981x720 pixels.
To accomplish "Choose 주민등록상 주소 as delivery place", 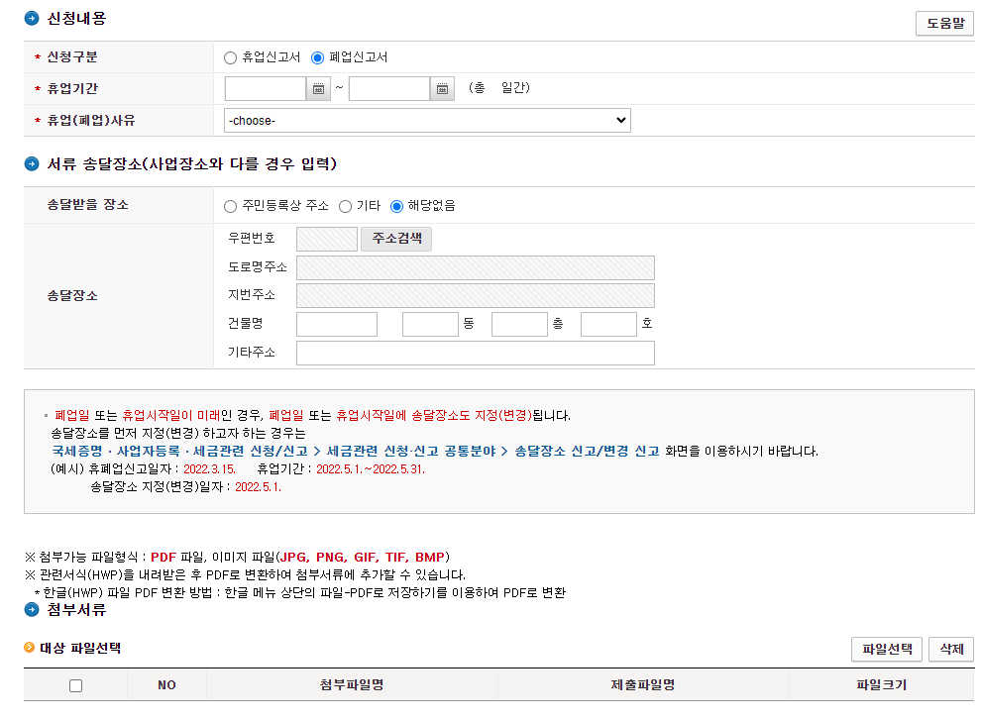I will pyautogui.click(x=228, y=207).
